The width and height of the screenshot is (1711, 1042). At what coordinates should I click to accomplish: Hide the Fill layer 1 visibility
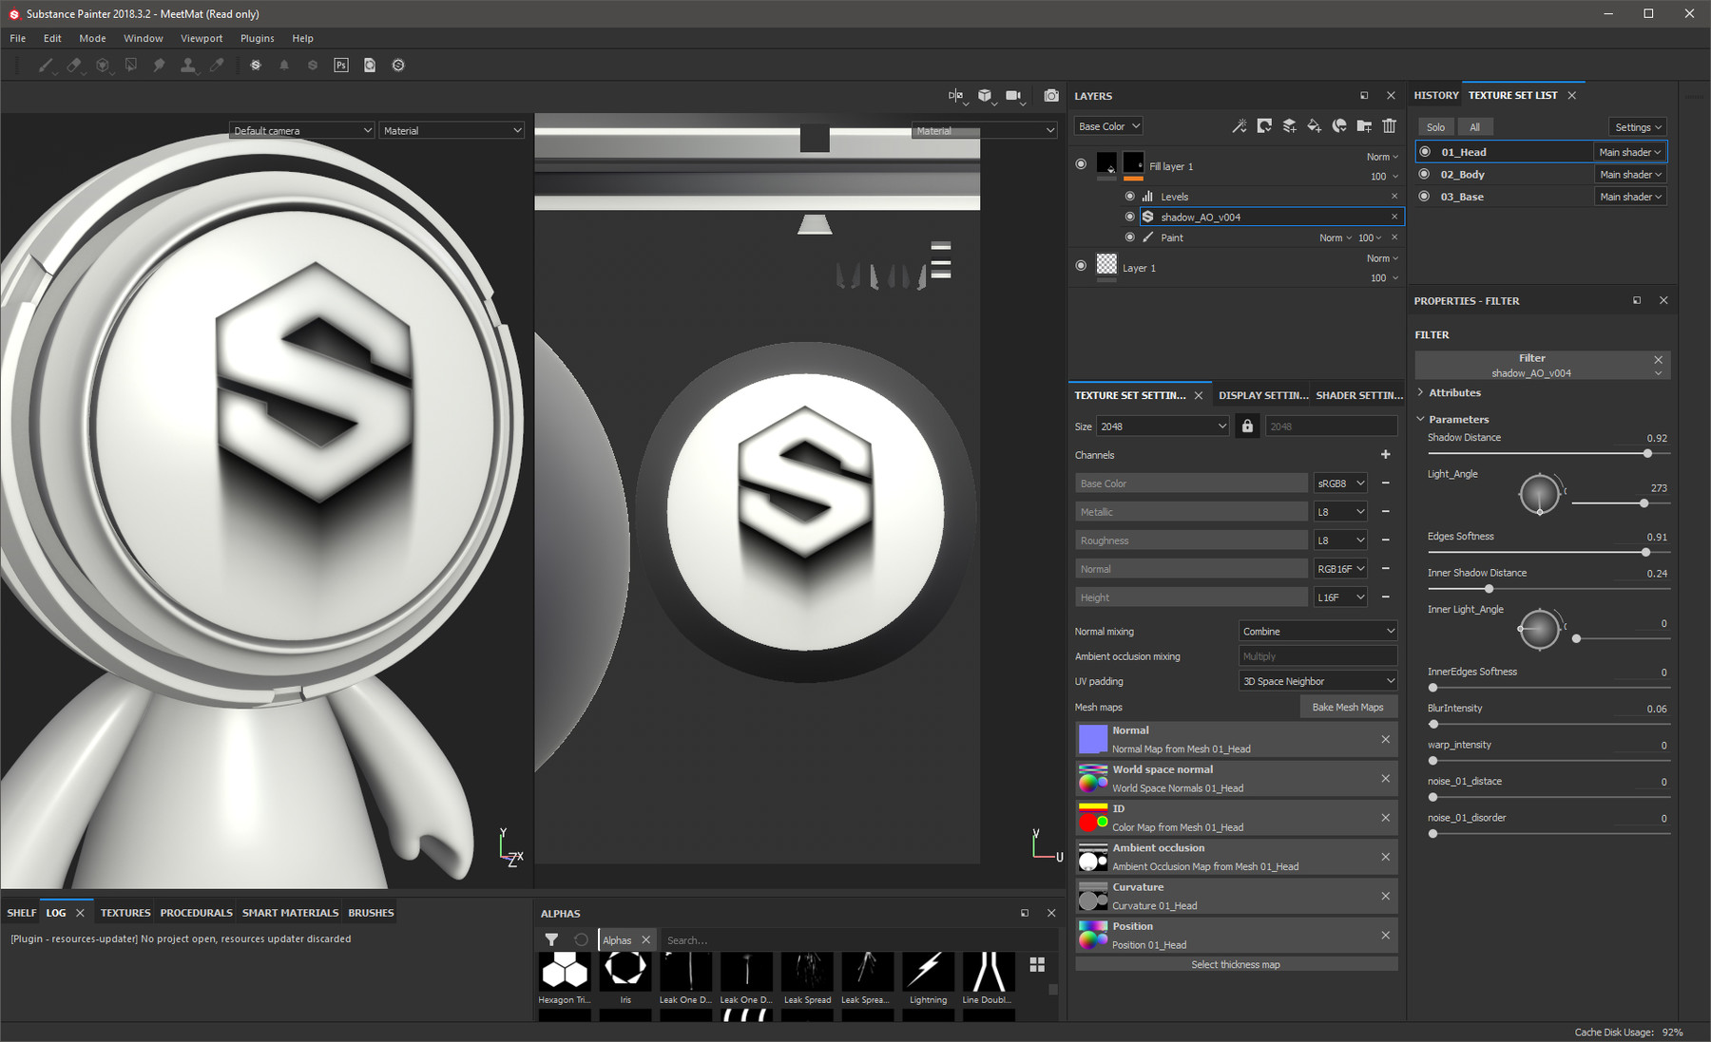1081,164
